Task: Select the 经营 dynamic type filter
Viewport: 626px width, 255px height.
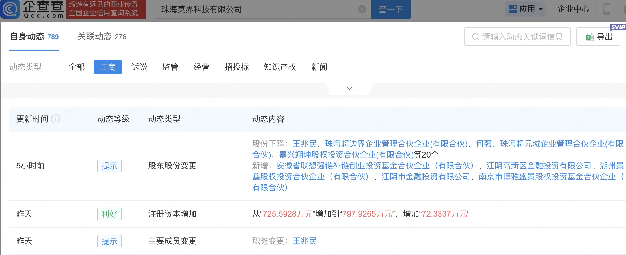Action: coord(202,67)
